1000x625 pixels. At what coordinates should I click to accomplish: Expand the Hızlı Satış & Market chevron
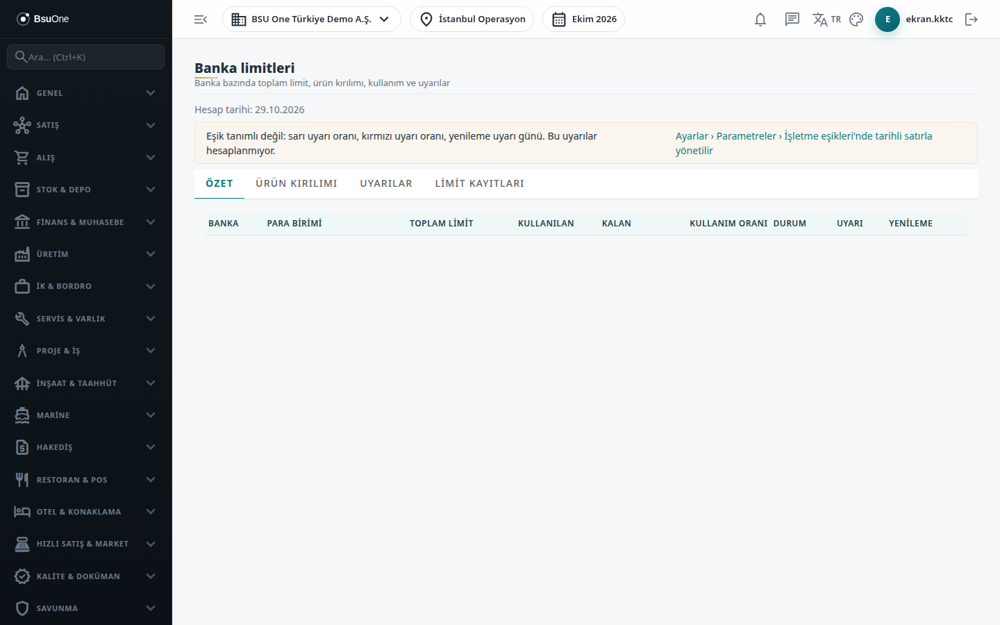tap(151, 544)
